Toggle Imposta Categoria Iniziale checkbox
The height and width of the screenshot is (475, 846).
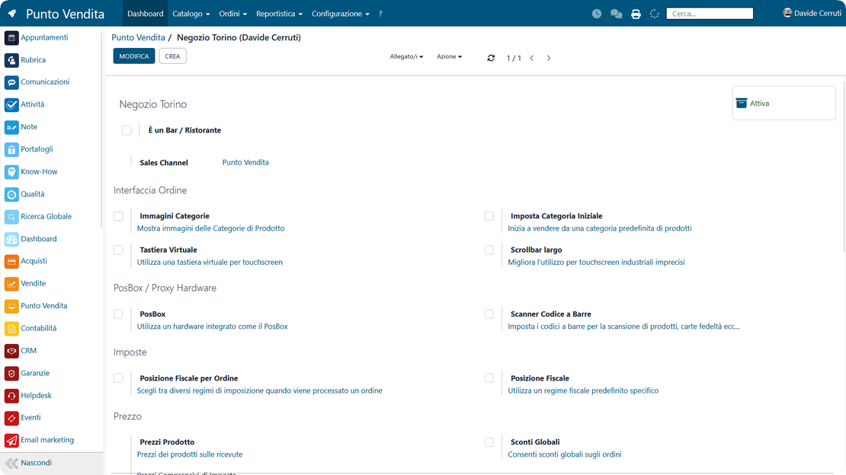click(x=489, y=216)
